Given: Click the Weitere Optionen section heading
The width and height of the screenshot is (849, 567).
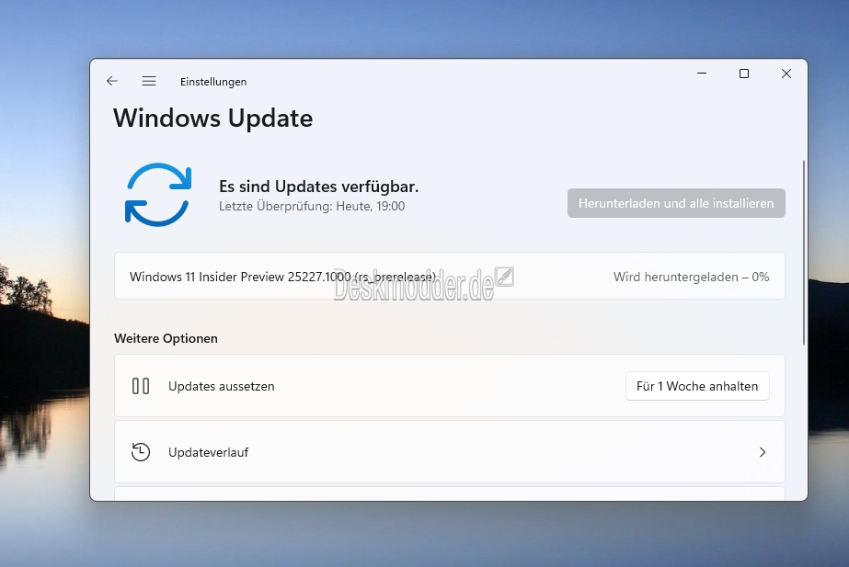Looking at the screenshot, I should click(166, 338).
